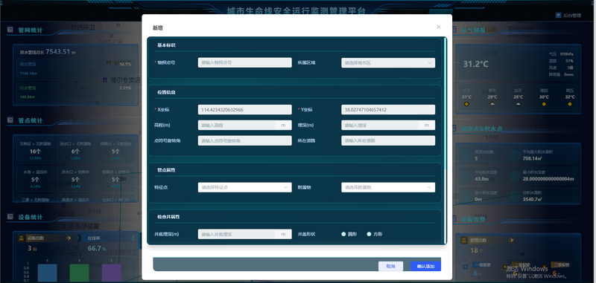
Task: Click the X坐标 input field
Action: (245, 109)
